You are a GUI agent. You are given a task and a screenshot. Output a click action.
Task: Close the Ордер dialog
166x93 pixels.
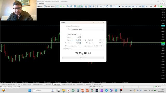104,22
